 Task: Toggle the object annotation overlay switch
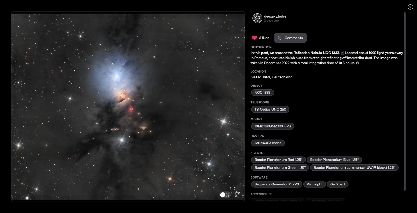click(x=225, y=195)
